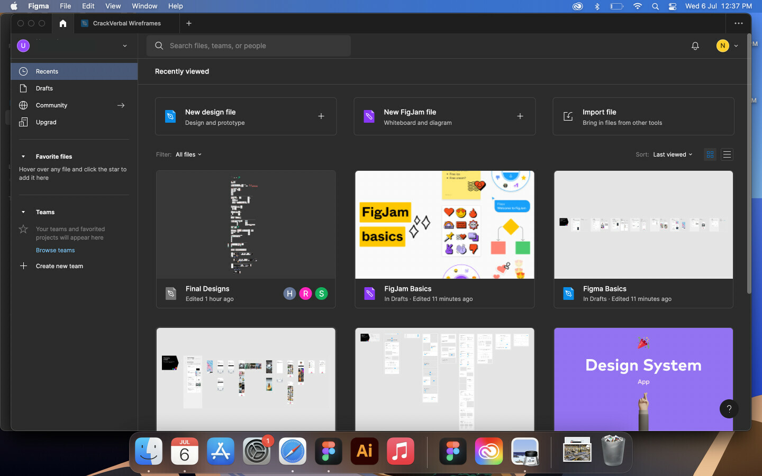Click the vertical scrollbar of the file list
The image size is (762, 476).
click(749, 164)
